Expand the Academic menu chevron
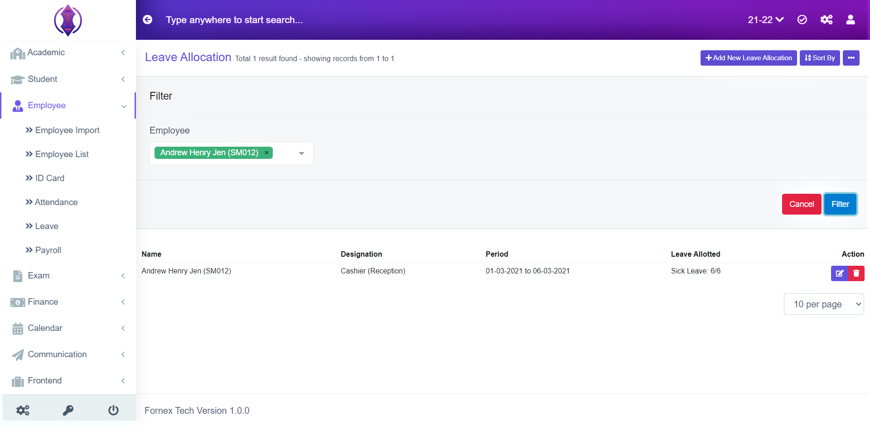Screen dimensions: 870x426 (x=123, y=53)
